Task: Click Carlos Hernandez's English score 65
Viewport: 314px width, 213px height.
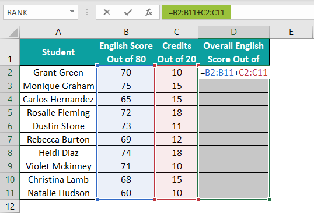Action: [x=126, y=99]
